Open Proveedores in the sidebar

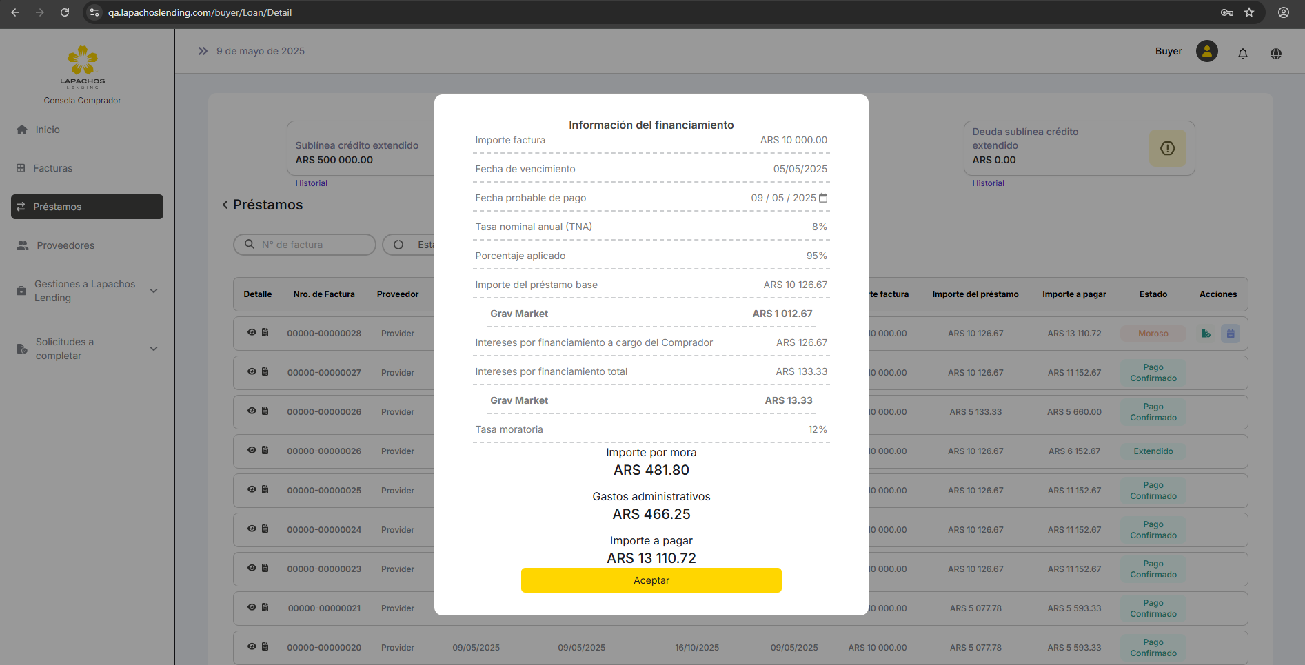click(65, 245)
